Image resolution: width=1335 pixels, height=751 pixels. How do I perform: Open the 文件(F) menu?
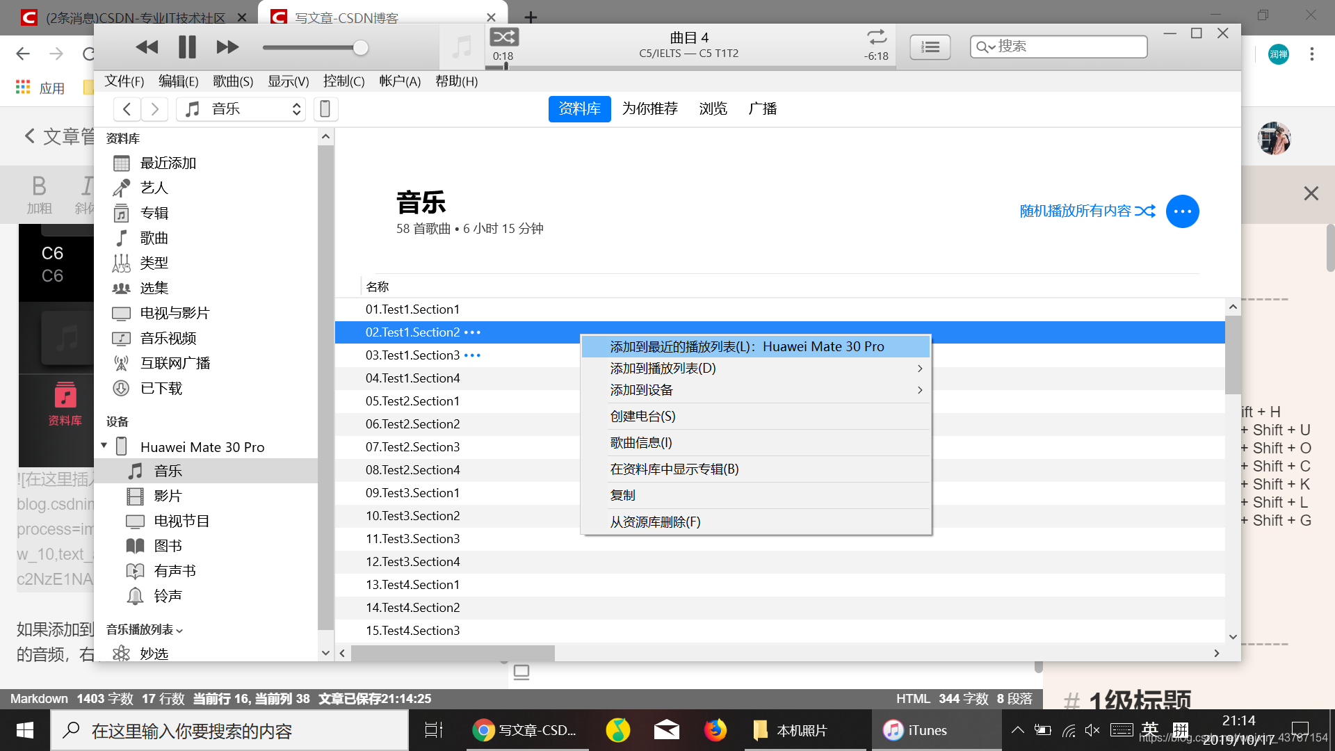(x=124, y=81)
